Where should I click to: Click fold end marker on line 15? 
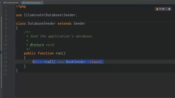pos(14,66)
